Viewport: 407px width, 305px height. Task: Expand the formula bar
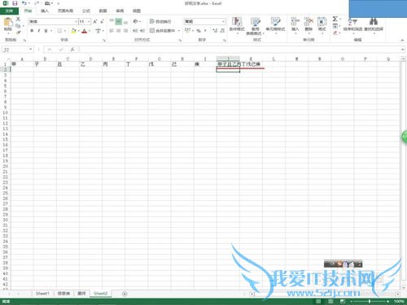click(x=402, y=50)
